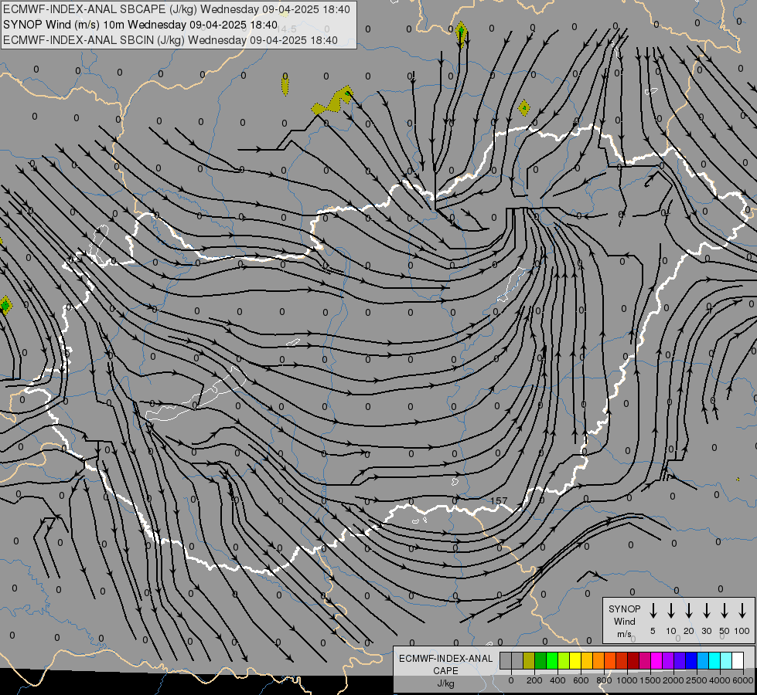Click the 10 m/s wind arrow in legend

point(671,611)
